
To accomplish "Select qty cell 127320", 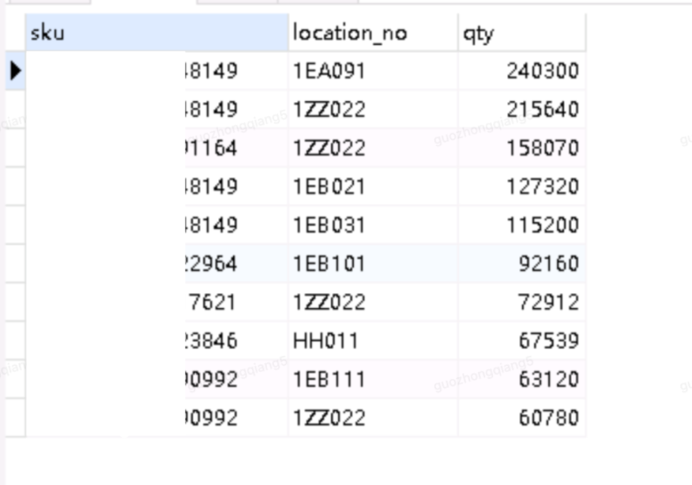I will (522, 186).
